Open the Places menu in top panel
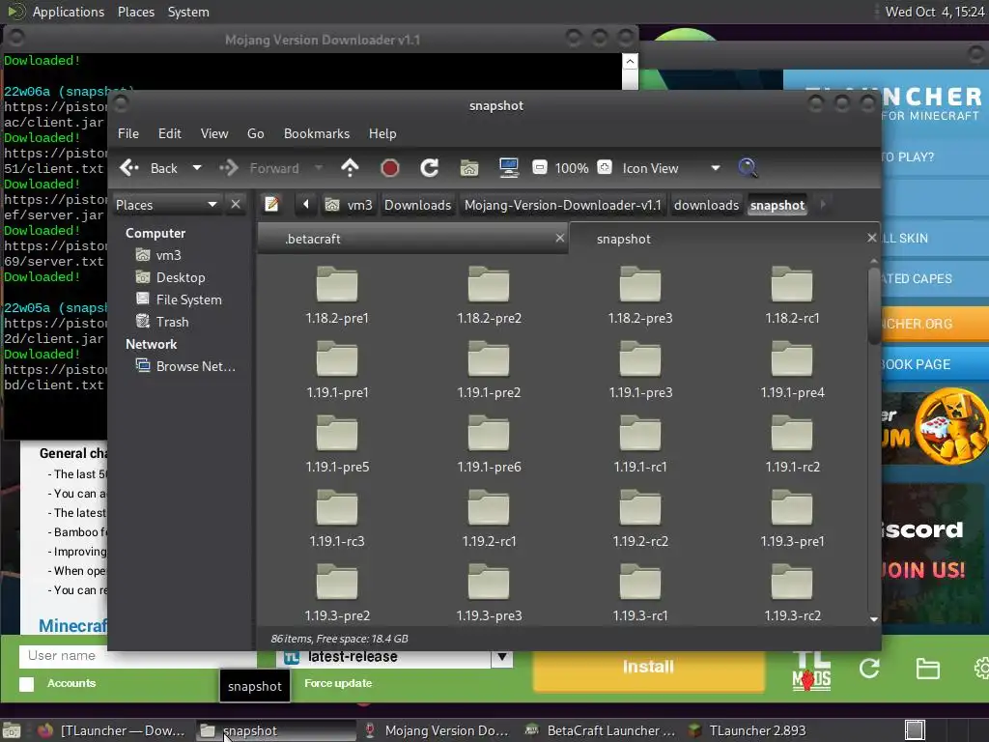The width and height of the screenshot is (989, 742). (135, 12)
